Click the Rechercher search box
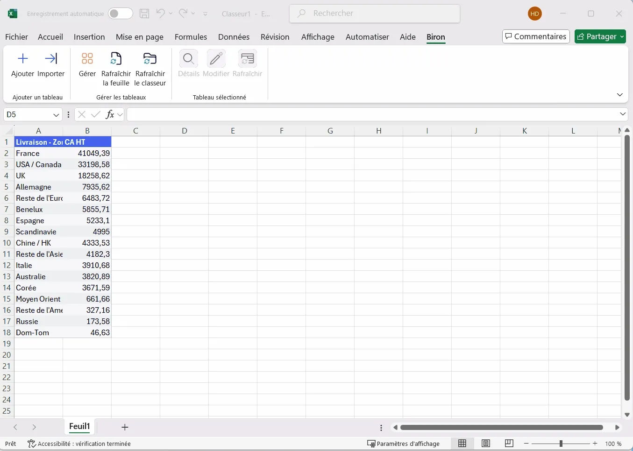The height and width of the screenshot is (451, 633). [375, 14]
